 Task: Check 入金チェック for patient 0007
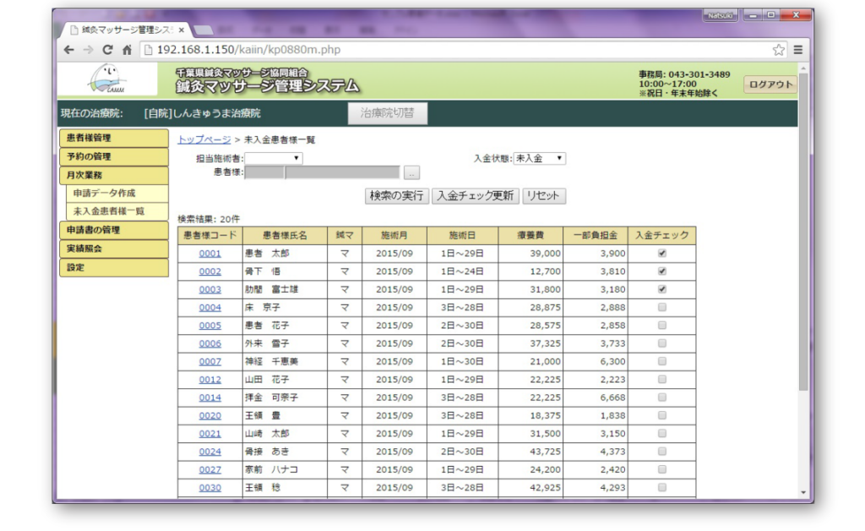point(662,361)
